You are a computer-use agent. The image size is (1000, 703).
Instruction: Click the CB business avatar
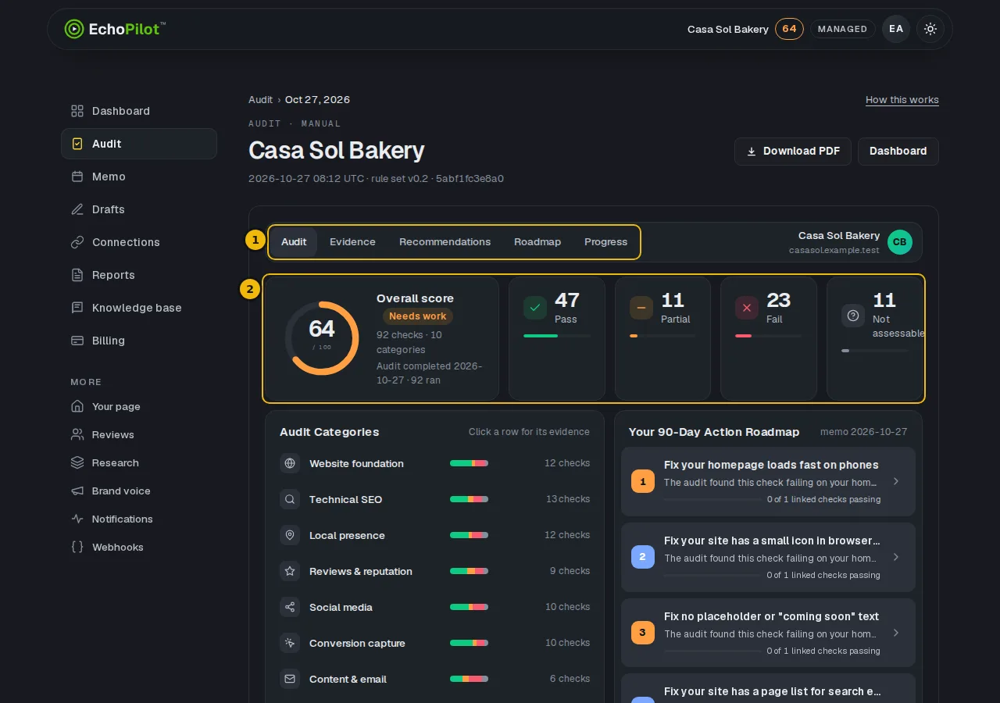tap(900, 242)
